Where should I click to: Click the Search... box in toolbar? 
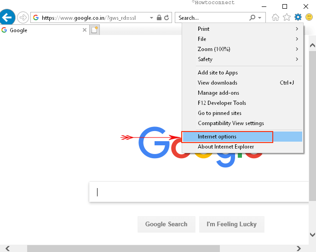pos(212,18)
